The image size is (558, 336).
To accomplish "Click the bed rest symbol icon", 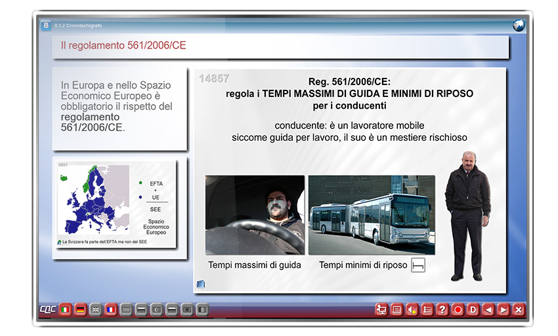I will tap(418, 265).
